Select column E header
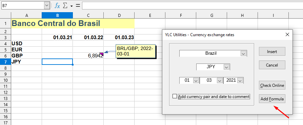 click(150, 16)
